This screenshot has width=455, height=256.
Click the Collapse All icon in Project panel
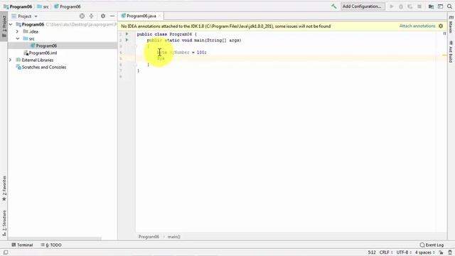coord(92,16)
